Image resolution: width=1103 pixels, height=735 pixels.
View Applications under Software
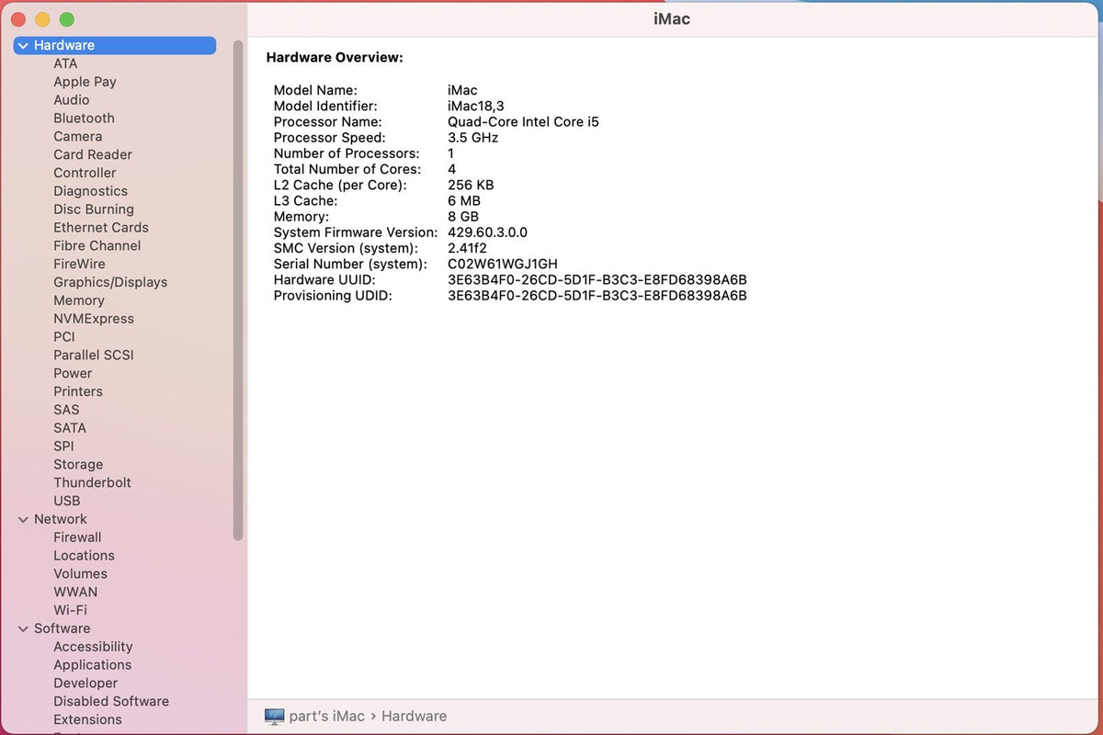(92, 664)
